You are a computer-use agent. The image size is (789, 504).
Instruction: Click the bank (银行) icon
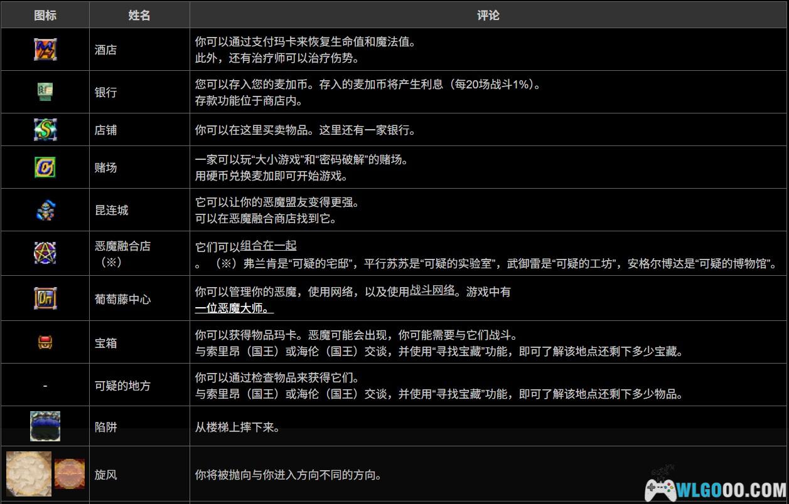click(45, 92)
